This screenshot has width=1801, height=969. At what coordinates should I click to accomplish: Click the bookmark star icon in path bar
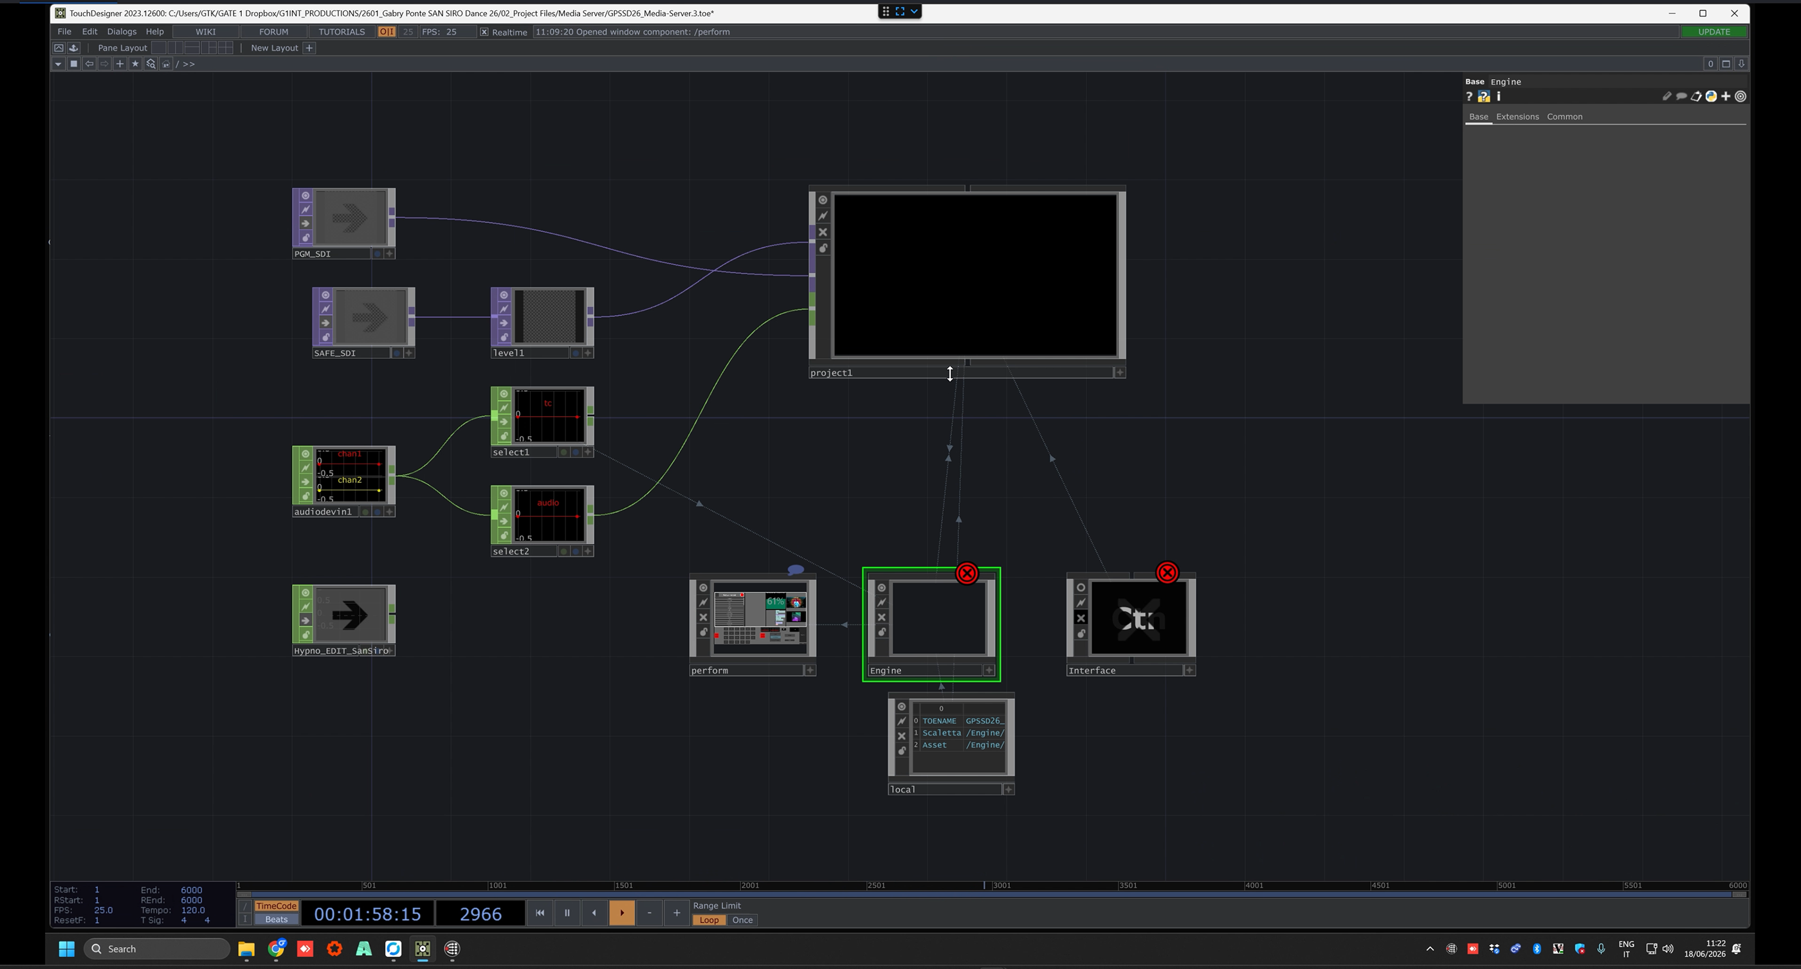pos(135,64)
